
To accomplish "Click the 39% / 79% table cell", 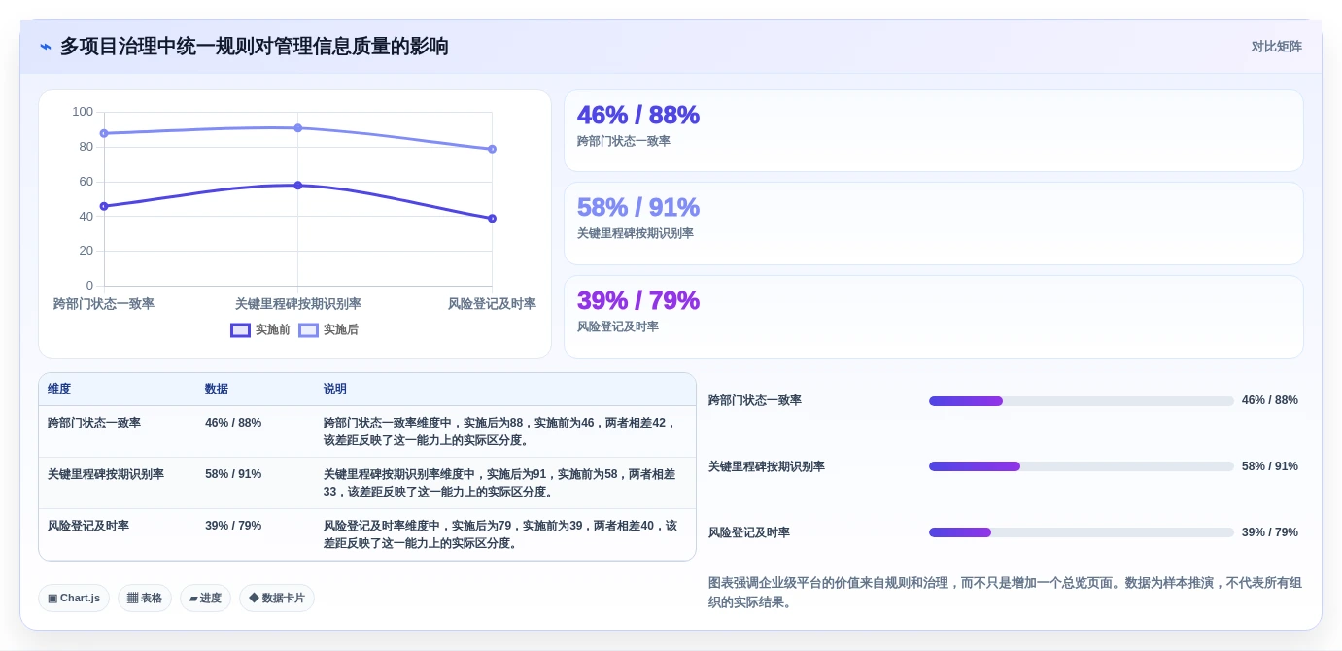I will (x=233, y=526).
